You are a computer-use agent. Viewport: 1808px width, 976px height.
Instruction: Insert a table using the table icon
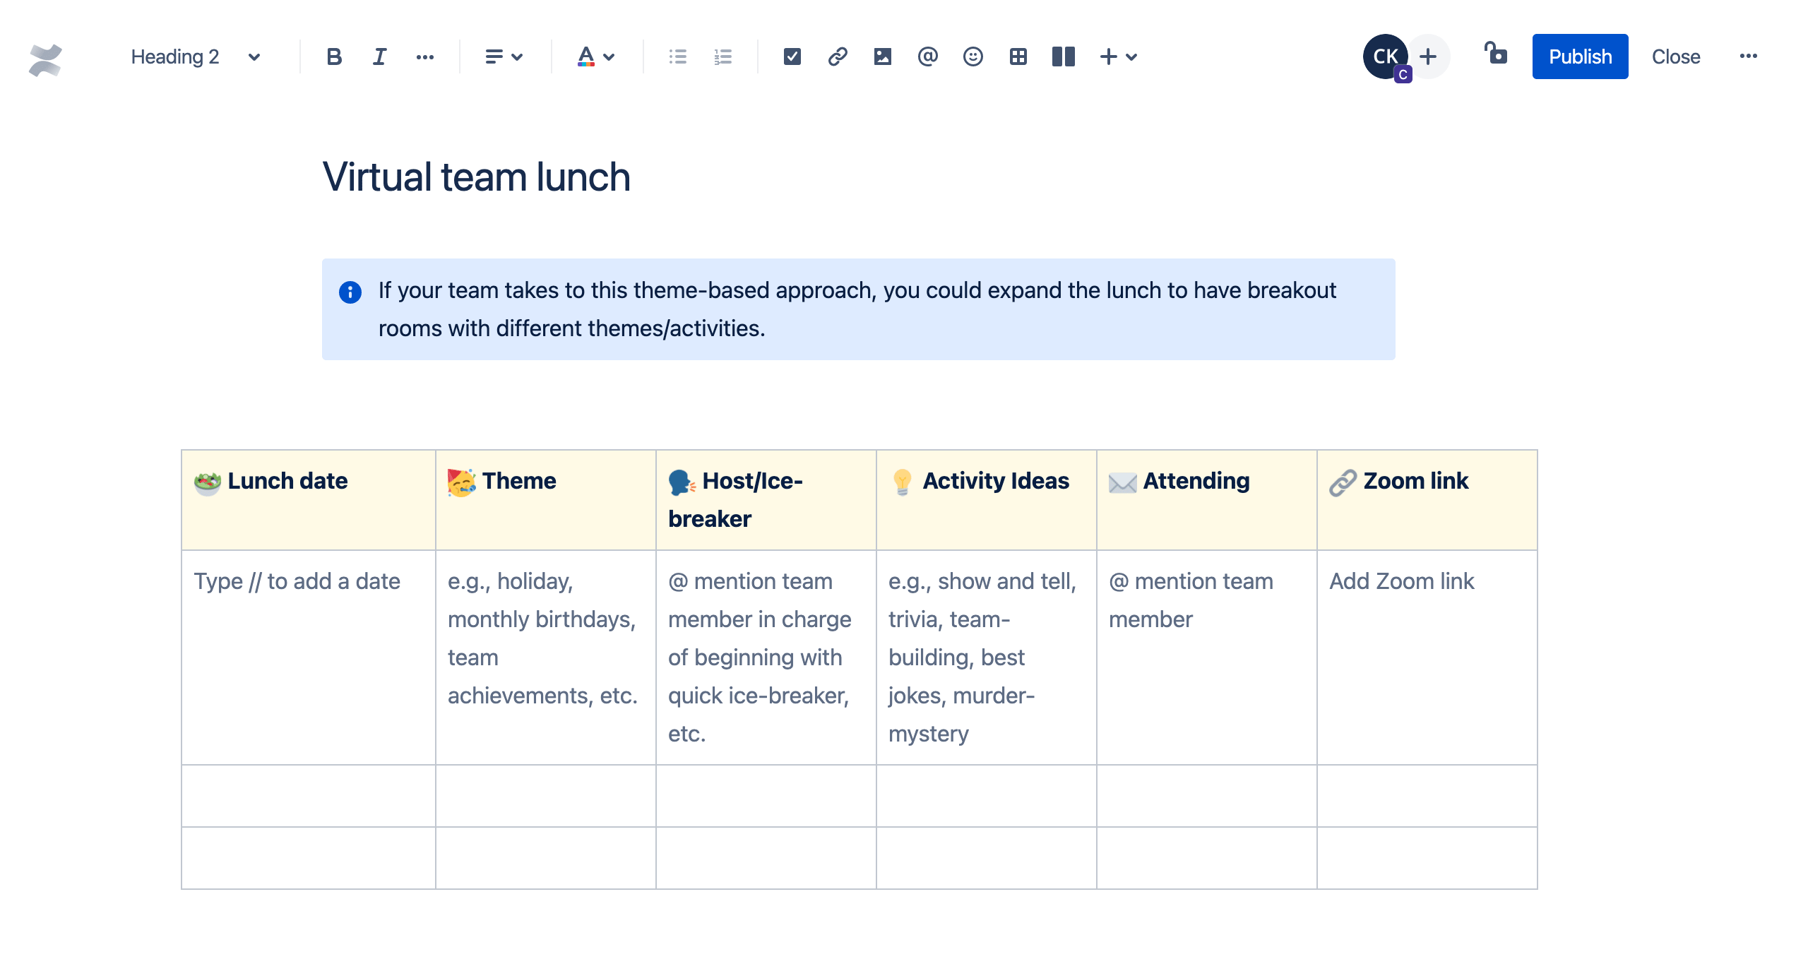[1018, 56]
